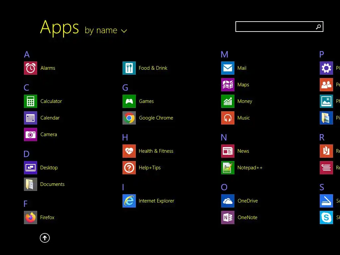Open the Scan app icon
The image size is (340, 255).
pyautogui.click(x=326, y=201)
